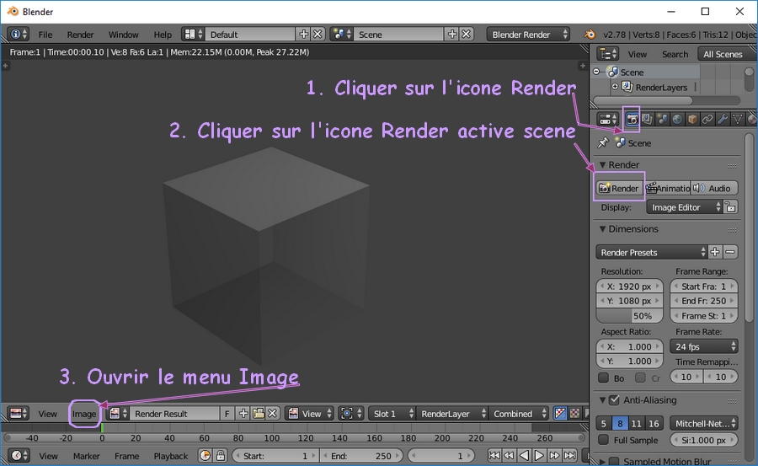
Task: Toggle the Sampled Motion Blur checkbox
Action: tap(614, 461)
